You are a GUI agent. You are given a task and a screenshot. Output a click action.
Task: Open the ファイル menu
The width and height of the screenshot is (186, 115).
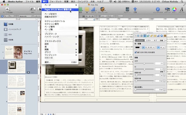point(29,2)
